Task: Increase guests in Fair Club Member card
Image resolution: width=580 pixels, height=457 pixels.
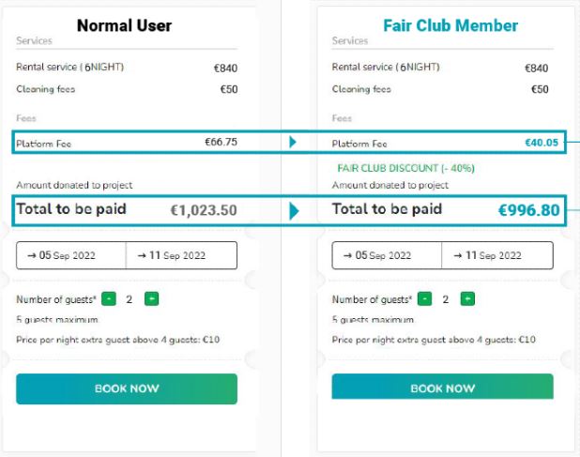Action: [467, 299]
